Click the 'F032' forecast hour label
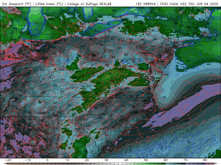 point(164,4)
